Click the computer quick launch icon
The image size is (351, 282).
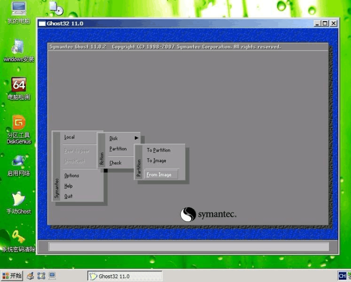(52, 276)
